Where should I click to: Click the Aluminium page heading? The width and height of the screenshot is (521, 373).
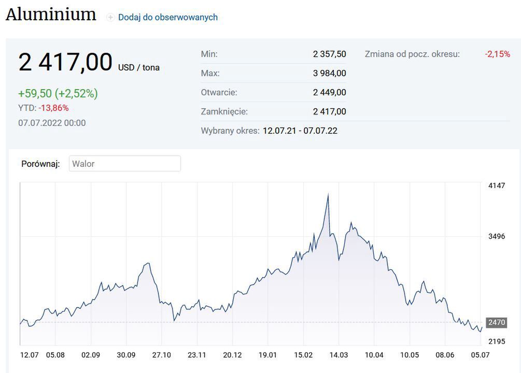[51, 15]
